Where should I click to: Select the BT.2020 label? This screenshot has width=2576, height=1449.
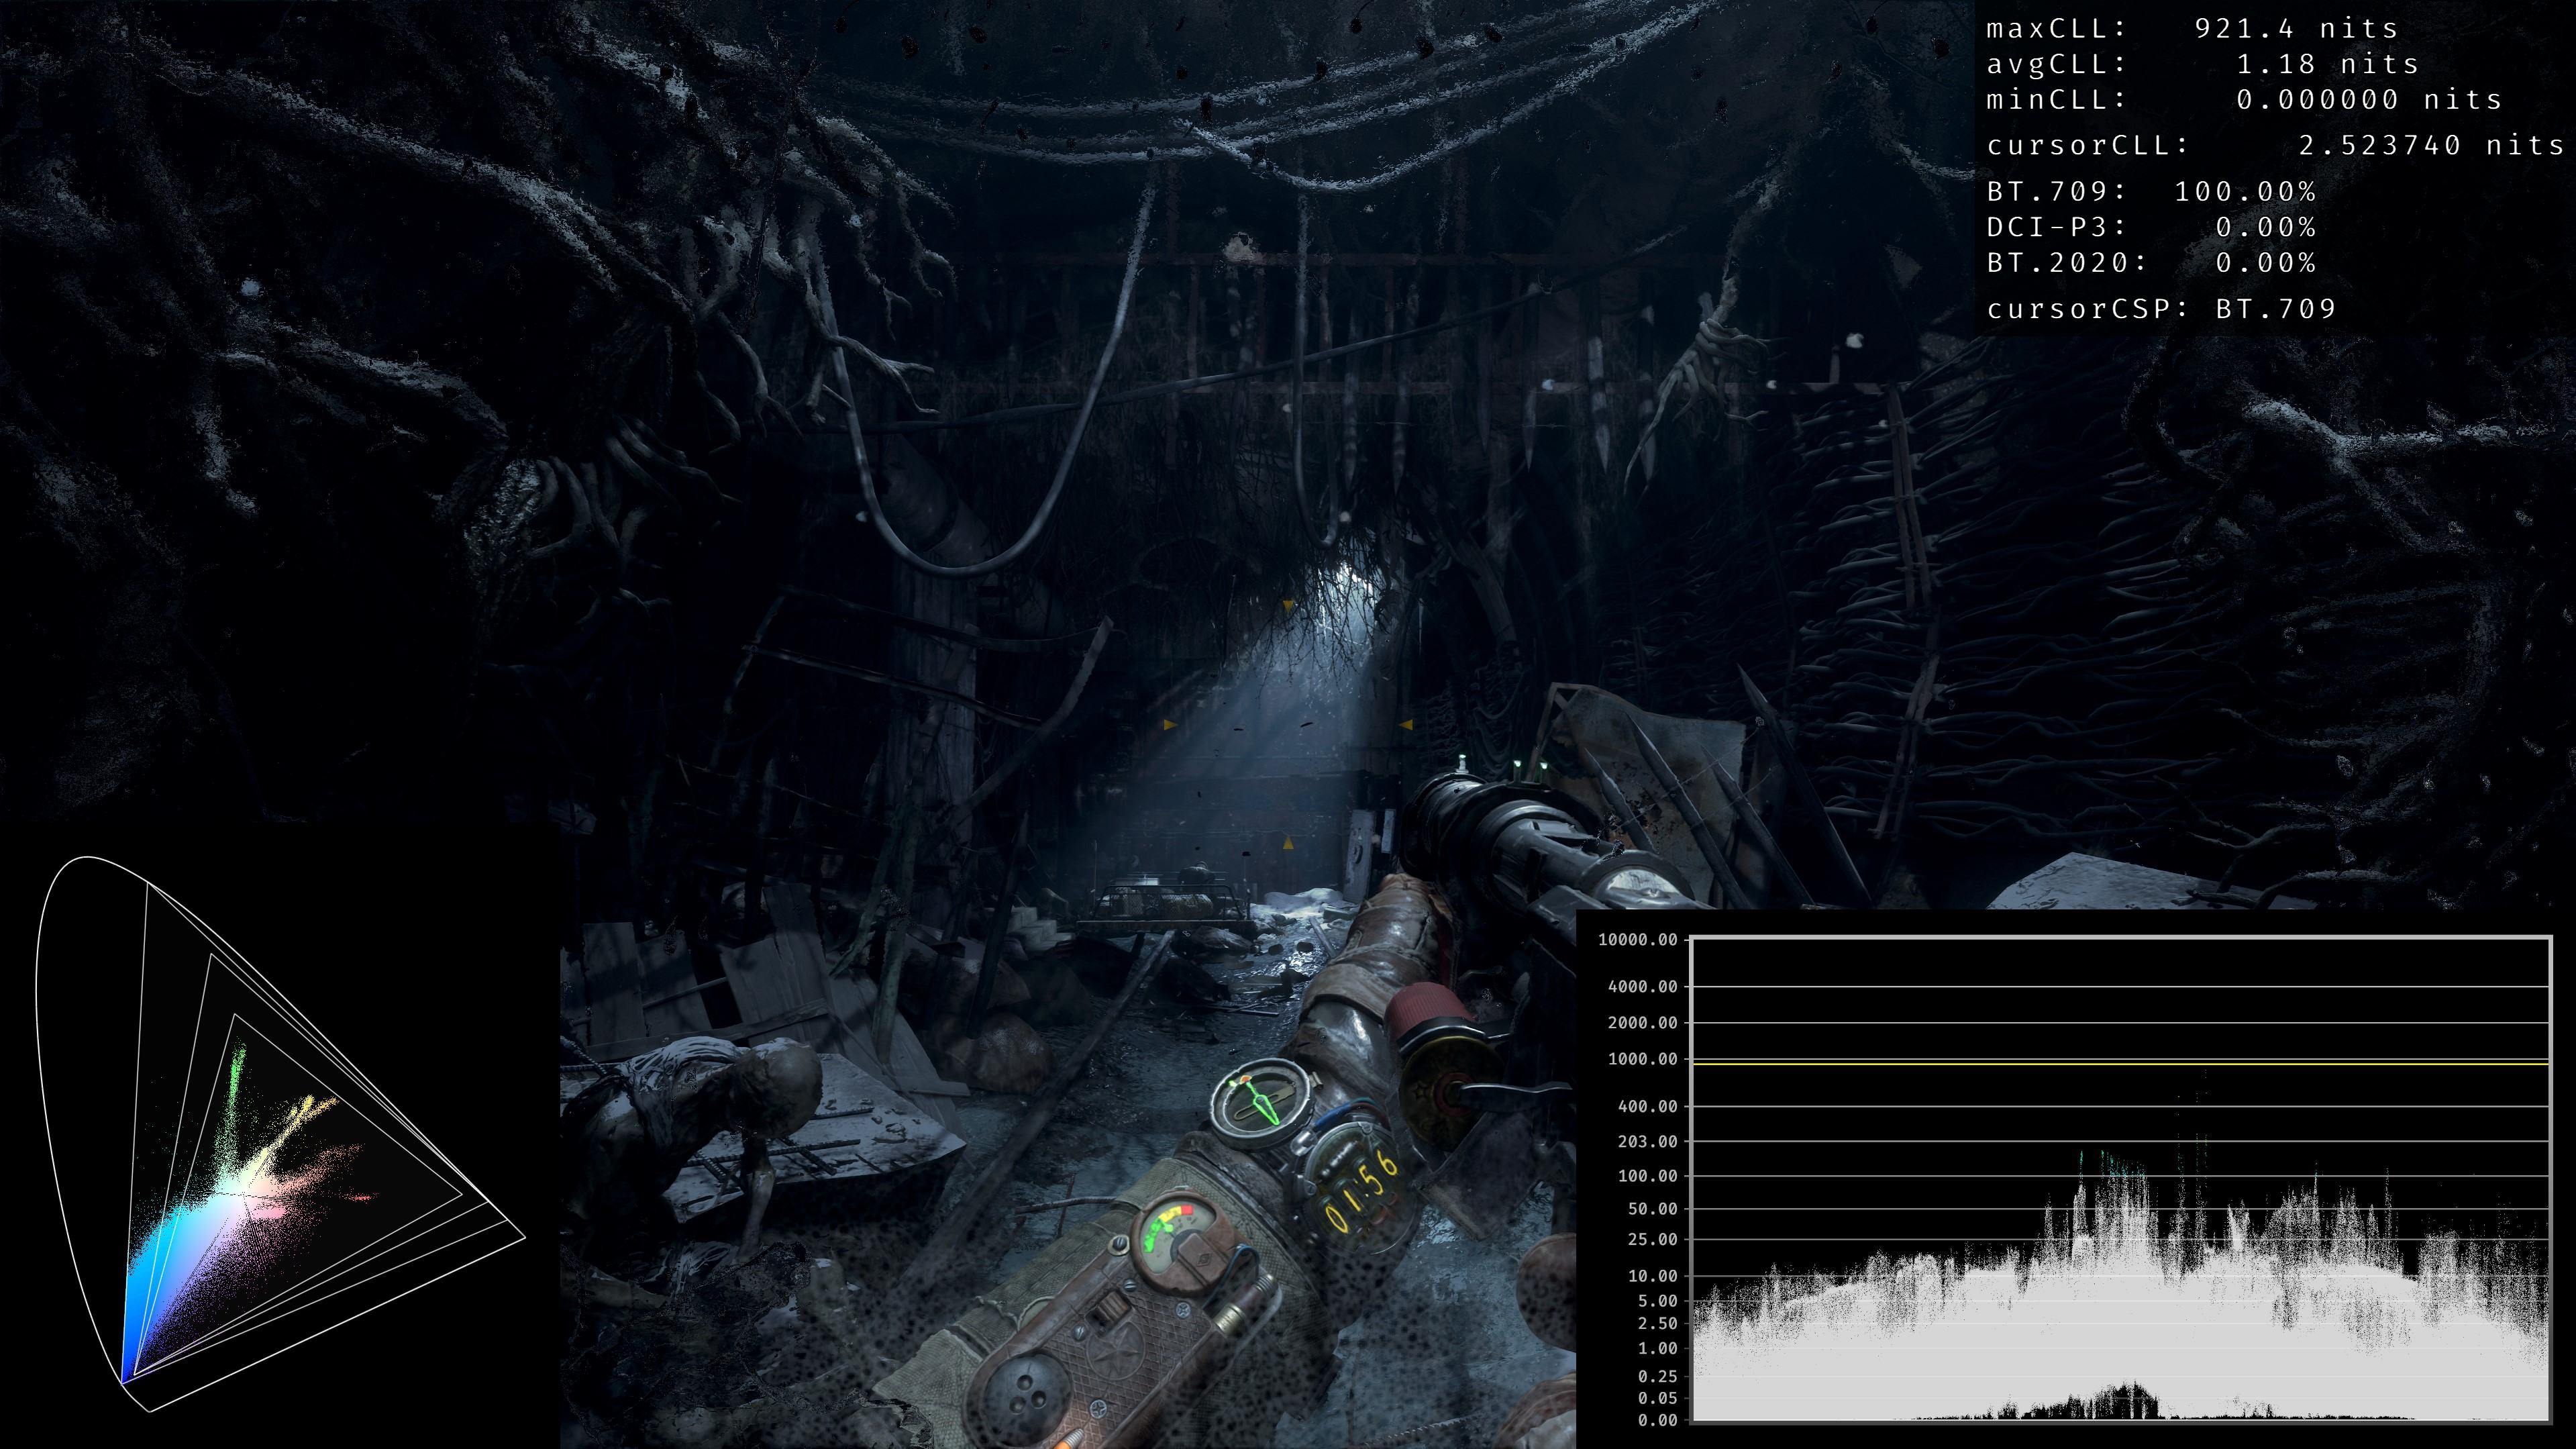[2066, 263]
